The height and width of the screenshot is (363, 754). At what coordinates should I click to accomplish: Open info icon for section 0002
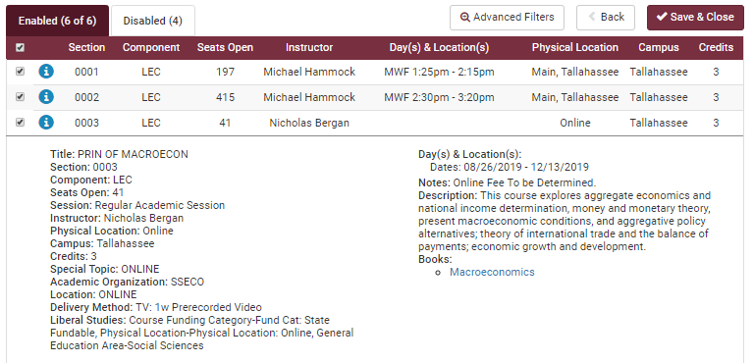[x=46, y=97]
